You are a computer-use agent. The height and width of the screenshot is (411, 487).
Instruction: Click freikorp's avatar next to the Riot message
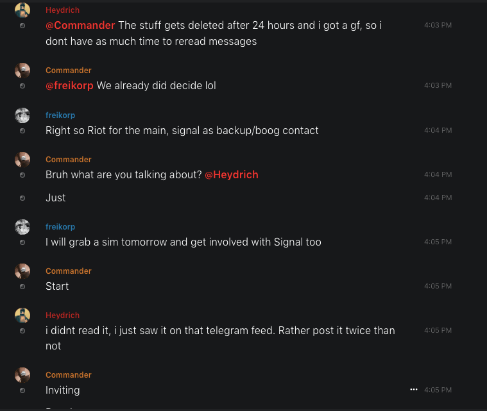click(22, 115)
